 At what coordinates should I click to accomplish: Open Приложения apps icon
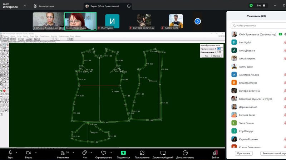(x=142, y=152)
